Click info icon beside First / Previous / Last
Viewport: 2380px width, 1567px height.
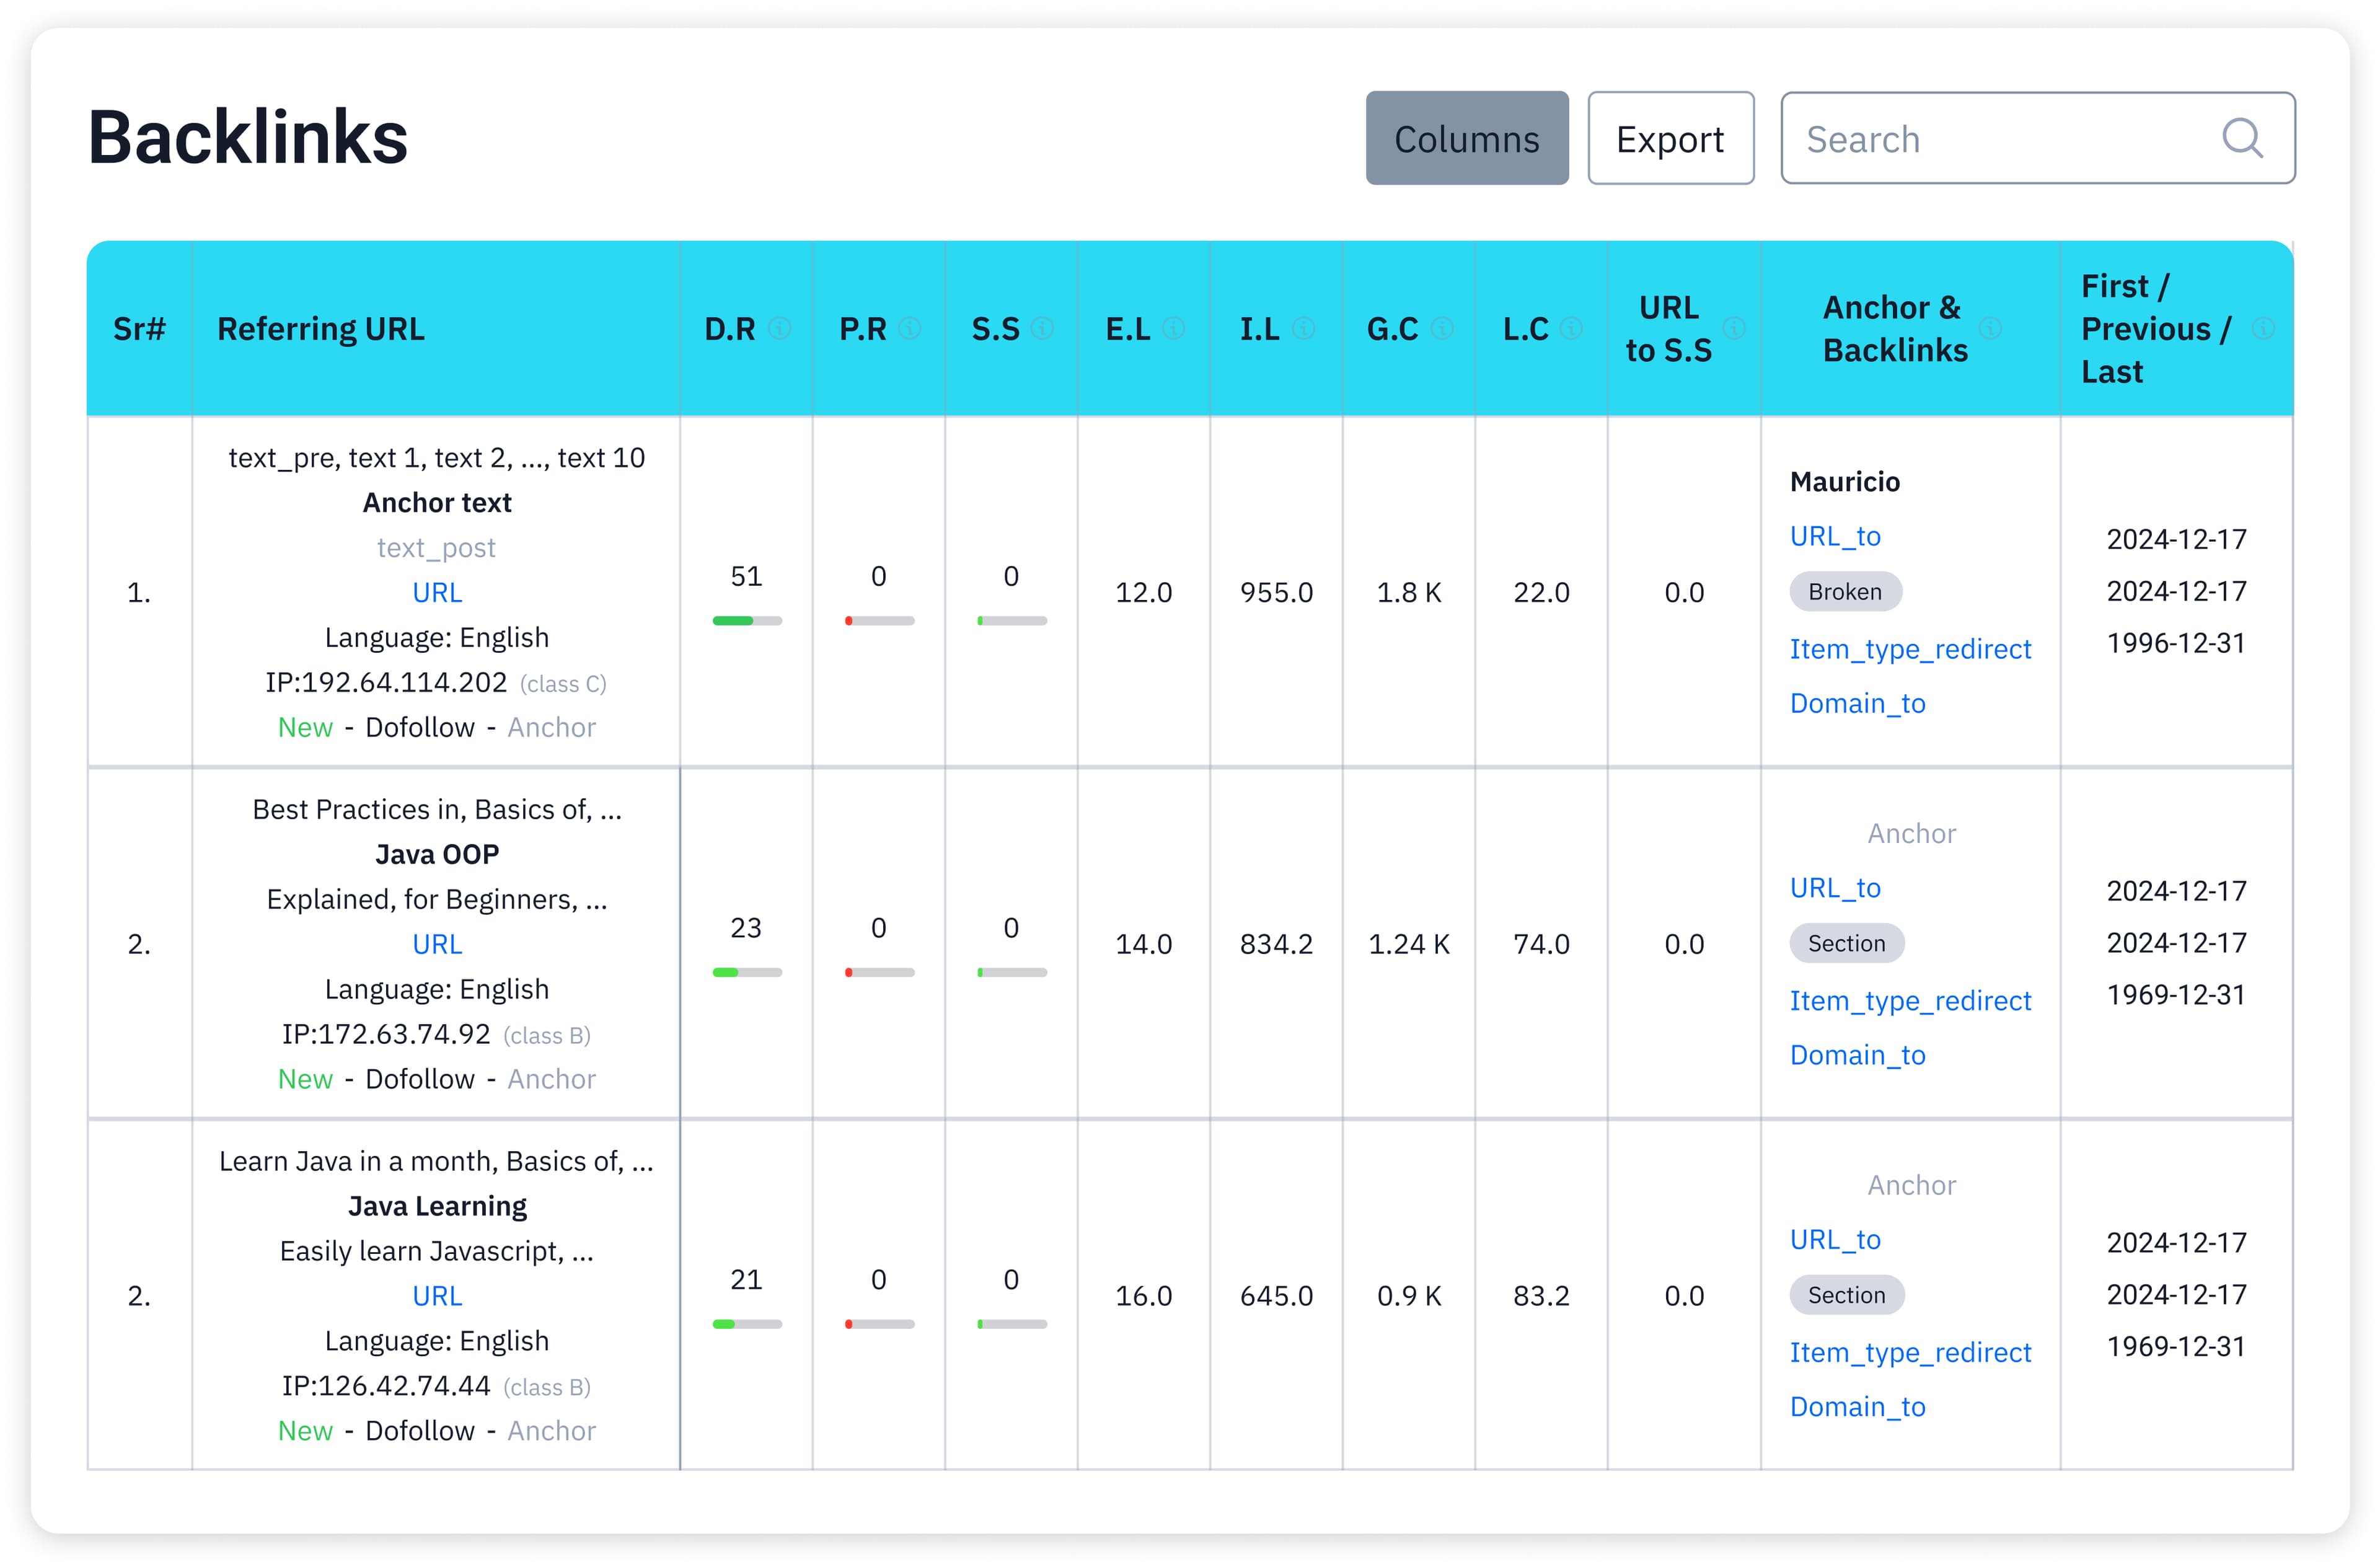(x=2264, y=328)
